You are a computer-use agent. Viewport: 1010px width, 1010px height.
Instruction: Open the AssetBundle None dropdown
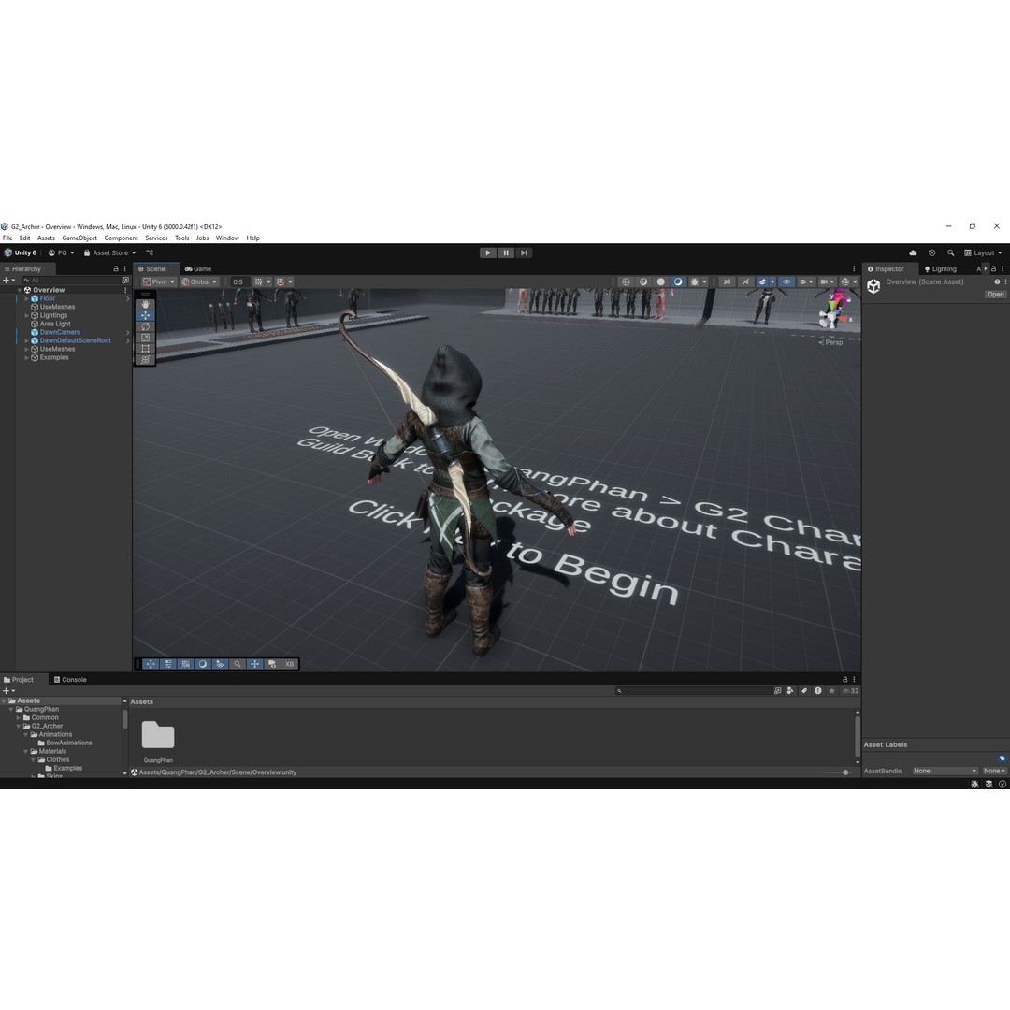tap(945, 771)
